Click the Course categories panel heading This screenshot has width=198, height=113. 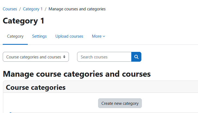(36, 87)
